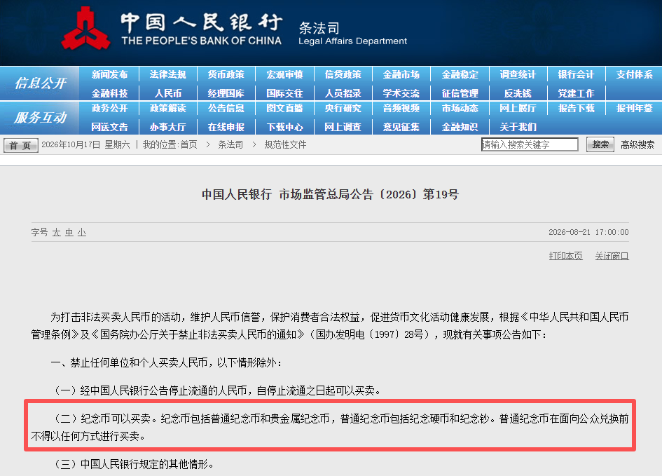Open 公告信息 navigation item
This screenshot has height=476, width=662.
point(226,108)
